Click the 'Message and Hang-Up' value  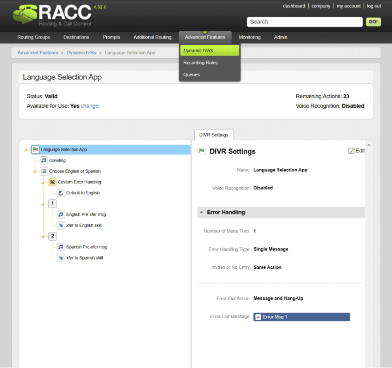[278, 298]
